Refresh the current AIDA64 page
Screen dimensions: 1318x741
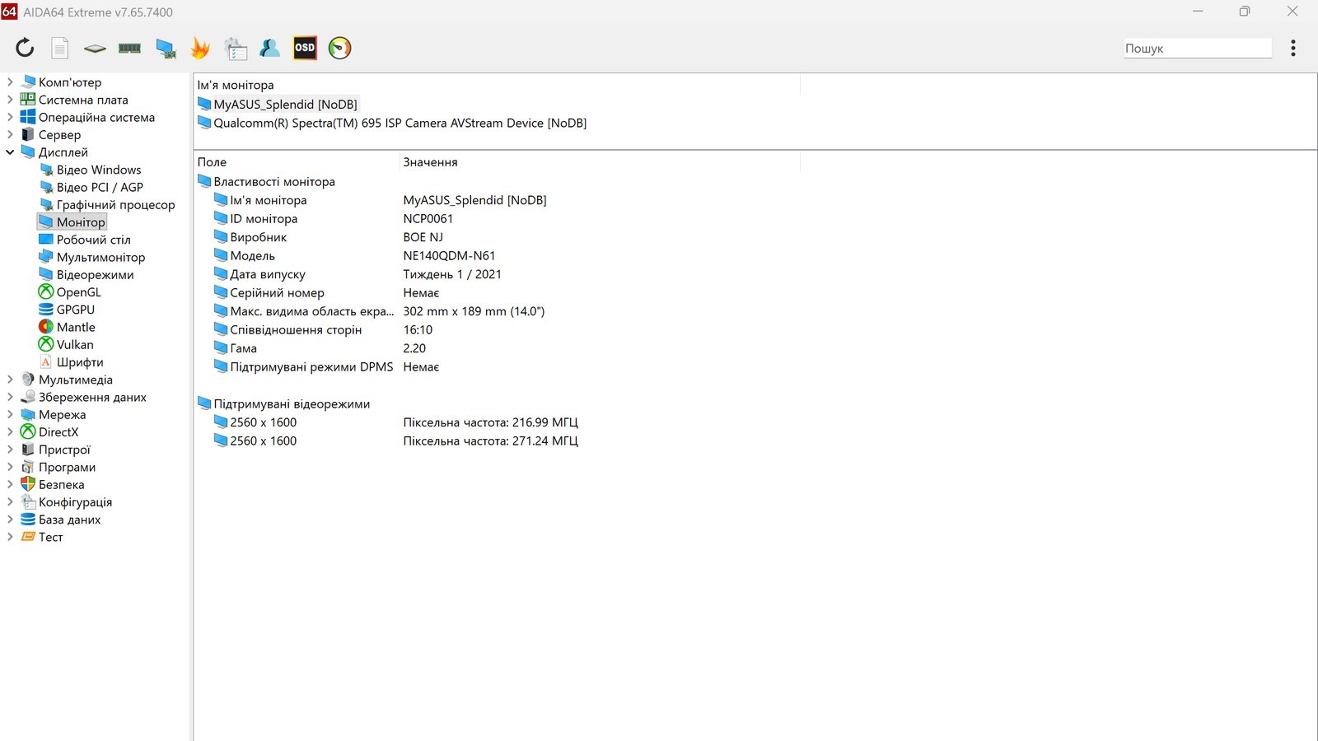pos(25,48)
